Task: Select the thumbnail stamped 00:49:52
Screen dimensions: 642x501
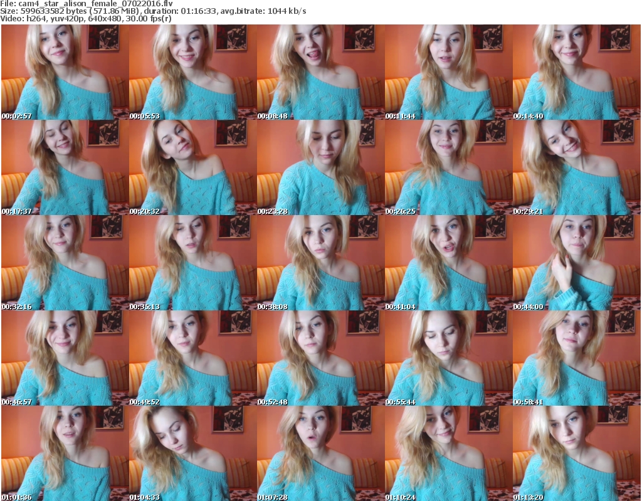Action: coord(193,359)
